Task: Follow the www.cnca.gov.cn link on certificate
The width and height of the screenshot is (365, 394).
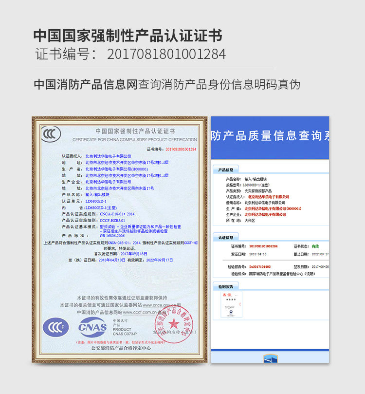Action: point(159,305)
